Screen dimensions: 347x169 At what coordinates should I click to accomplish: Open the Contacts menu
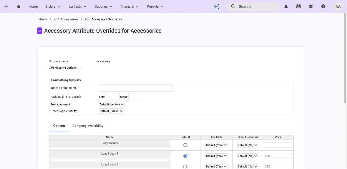(x=77, y=6)
